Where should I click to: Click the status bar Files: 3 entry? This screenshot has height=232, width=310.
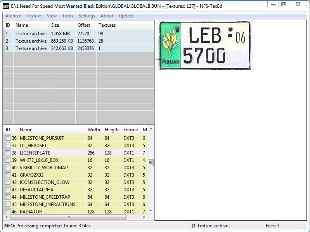click(x=272, y=226)
